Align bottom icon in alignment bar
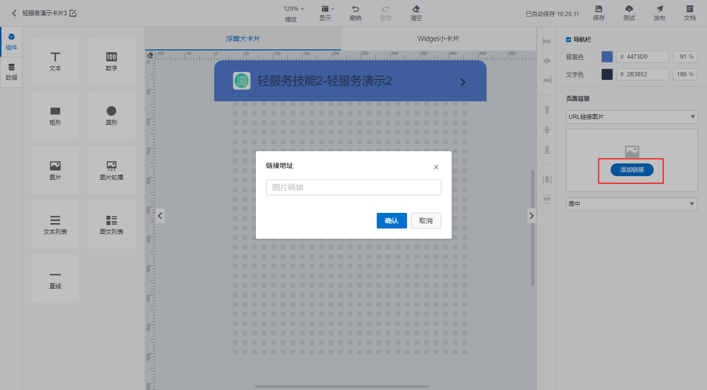 [547, 149]
